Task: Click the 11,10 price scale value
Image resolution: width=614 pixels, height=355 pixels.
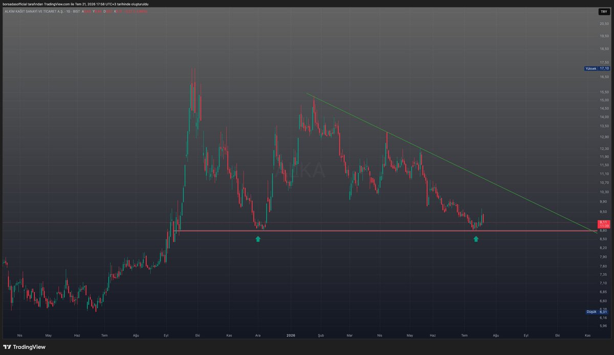Action: click(604, 174)
